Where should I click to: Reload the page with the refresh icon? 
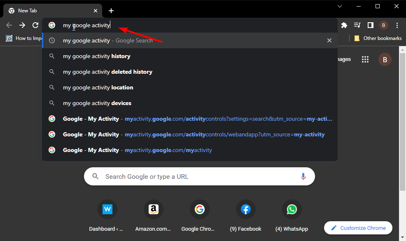coord(35,25)
